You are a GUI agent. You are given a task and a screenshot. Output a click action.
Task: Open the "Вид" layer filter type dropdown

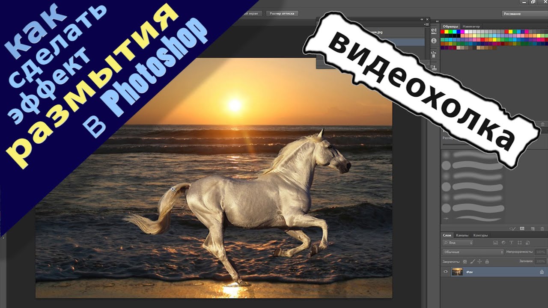tap(458, 243)
